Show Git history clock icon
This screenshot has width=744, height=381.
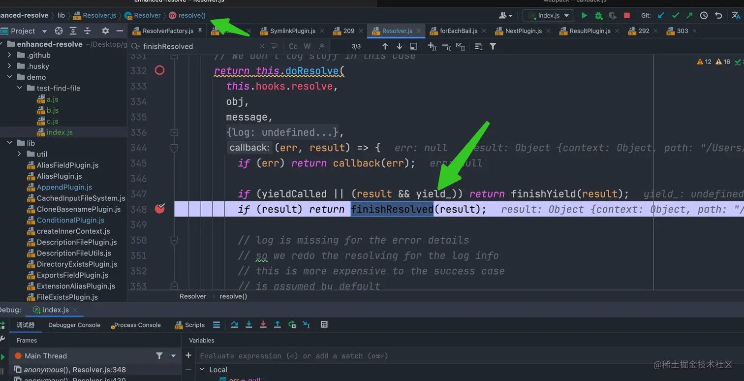pos(704,16)
